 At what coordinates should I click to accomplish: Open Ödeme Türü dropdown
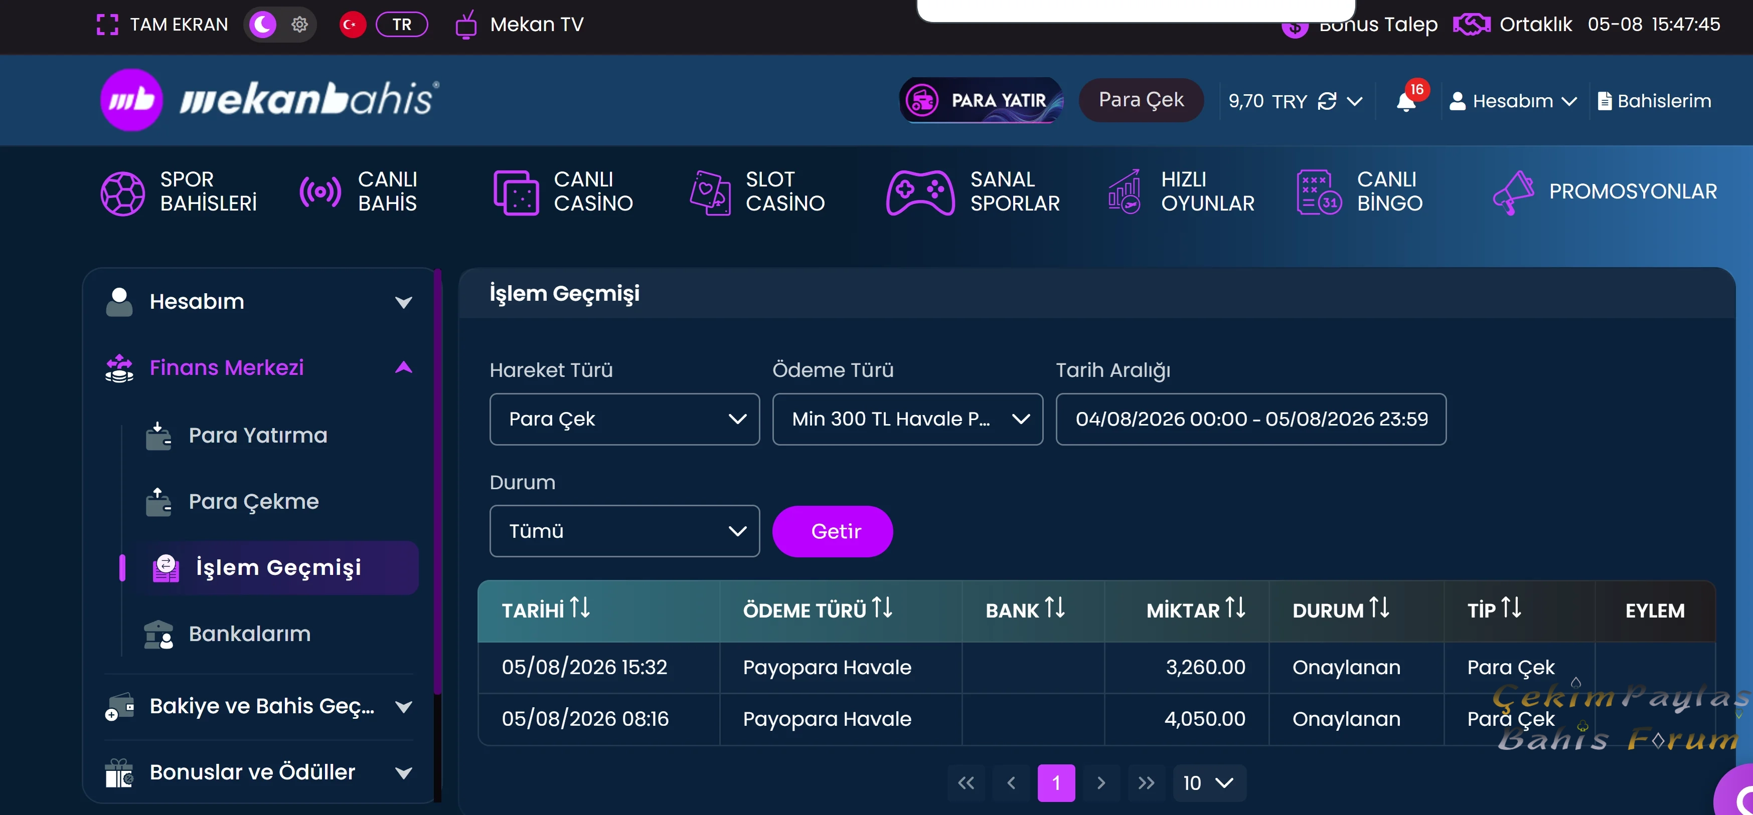click(x=907, y=419)
